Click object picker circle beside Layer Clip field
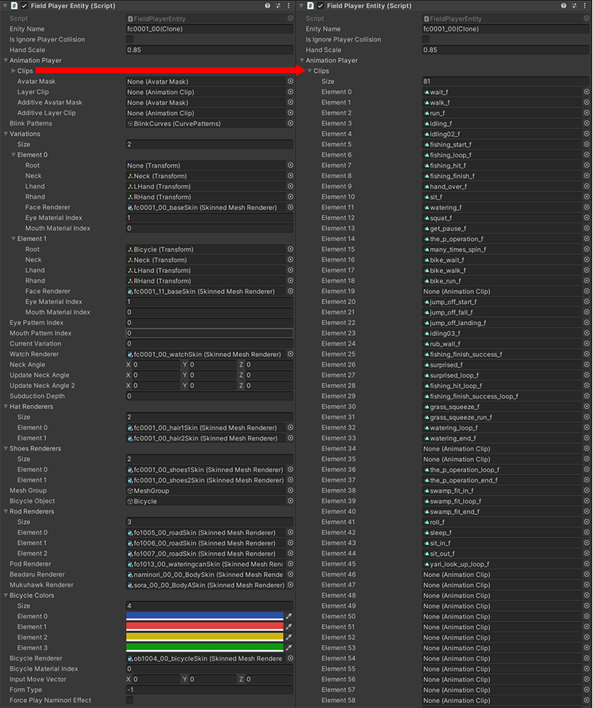Viewport: 593px width, 708px height. coord(290,92)
